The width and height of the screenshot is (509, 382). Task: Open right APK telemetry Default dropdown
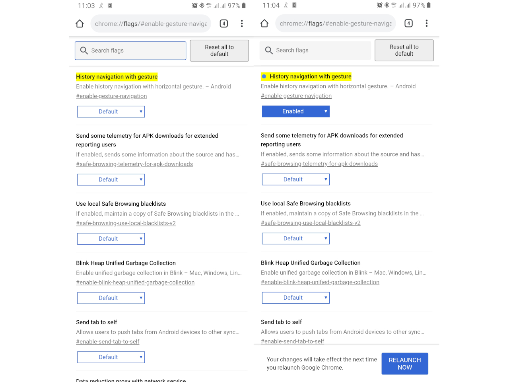(x=296, y=179)
